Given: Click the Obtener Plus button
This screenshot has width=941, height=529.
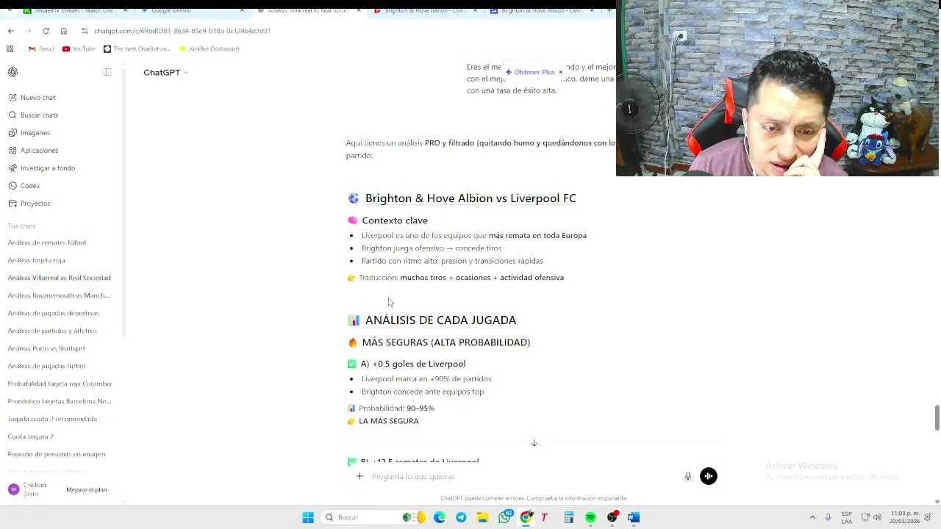Looking at the screenshot, I should click(529, 72).
